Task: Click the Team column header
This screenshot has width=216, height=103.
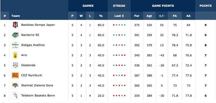Action: pos(16,16)
